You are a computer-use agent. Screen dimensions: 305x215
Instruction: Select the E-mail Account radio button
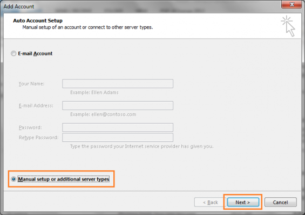[13, 53]
